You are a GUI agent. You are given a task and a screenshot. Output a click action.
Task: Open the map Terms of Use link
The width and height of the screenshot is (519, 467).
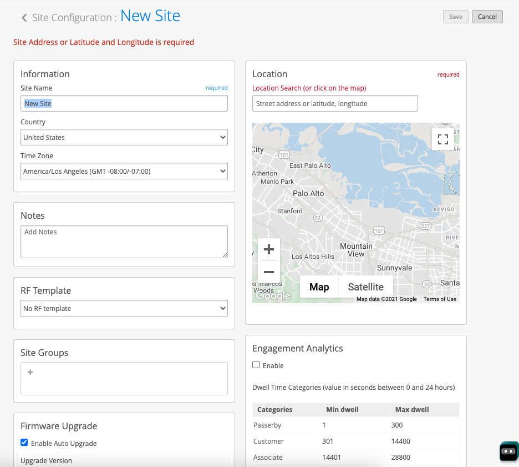point(440,299)
